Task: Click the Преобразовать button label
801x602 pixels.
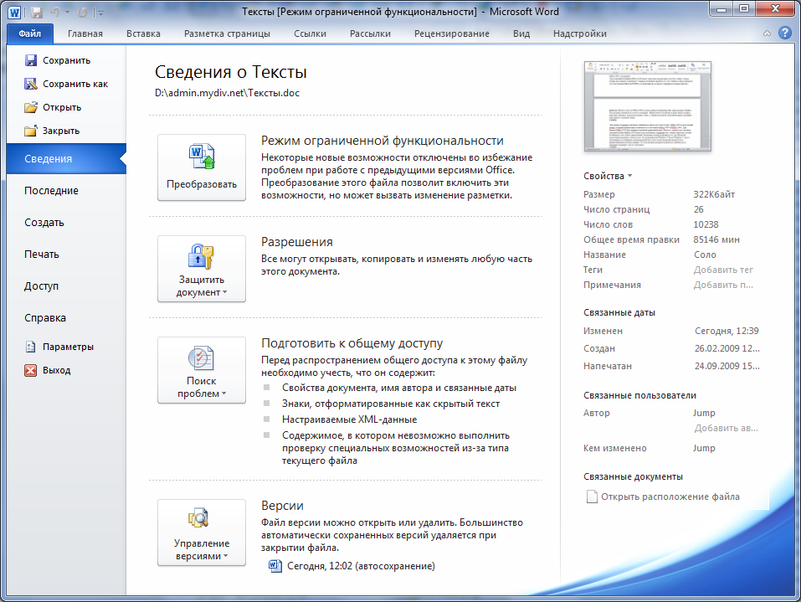Action: pos(201,184)
